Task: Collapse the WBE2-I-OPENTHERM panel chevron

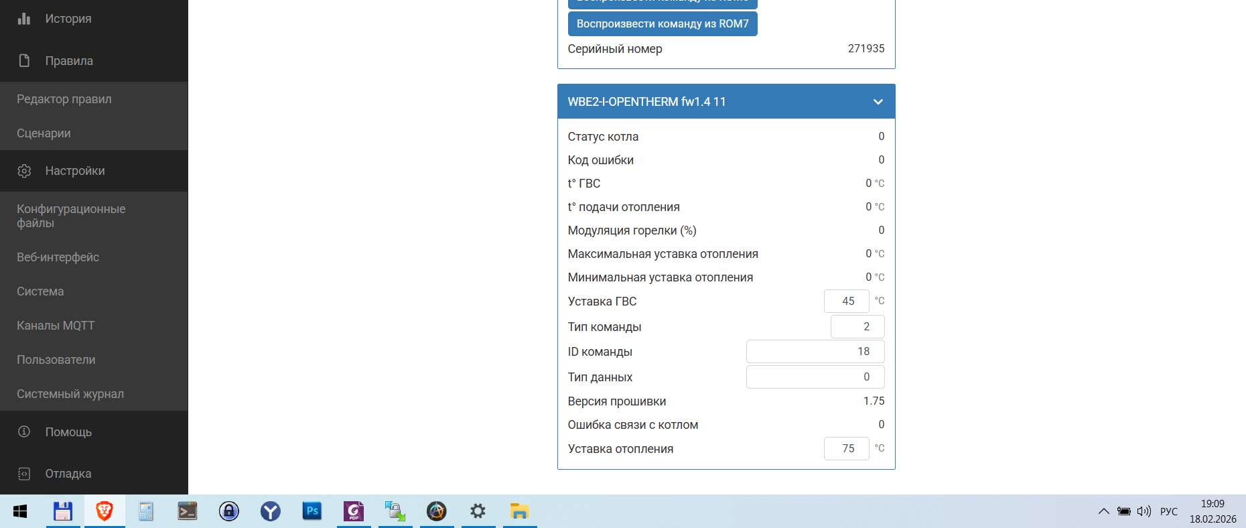Action: (x=878, y=102)
